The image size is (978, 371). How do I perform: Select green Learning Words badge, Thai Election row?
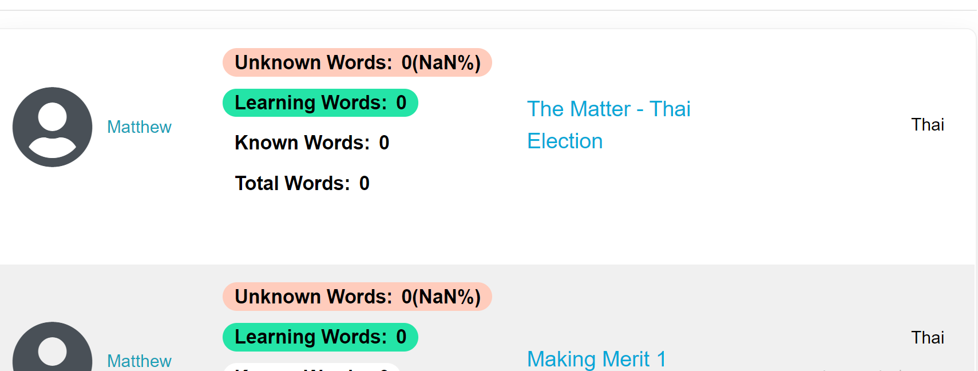tap(320, 103)
